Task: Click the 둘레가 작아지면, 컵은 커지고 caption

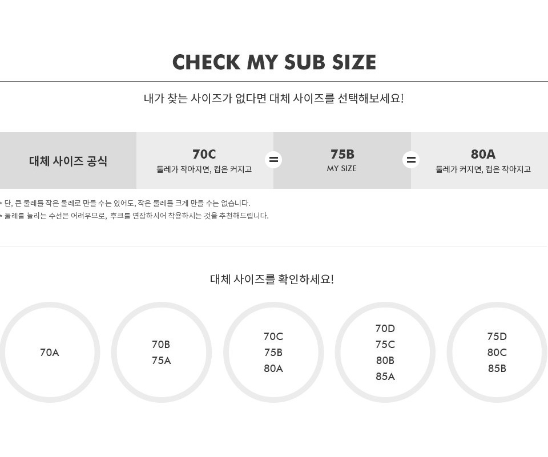Action: 204,169
